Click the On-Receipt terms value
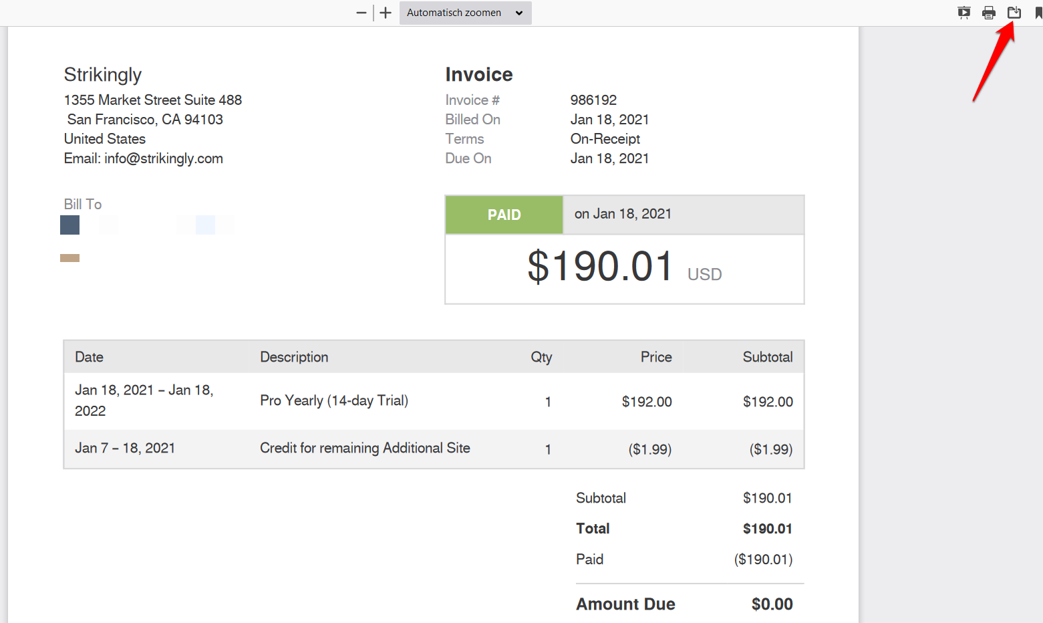Screen dimensions: 1043x623 605,139
